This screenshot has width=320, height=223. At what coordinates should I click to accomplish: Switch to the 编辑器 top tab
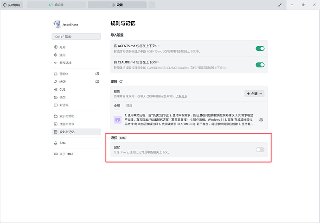pos(56,5)
